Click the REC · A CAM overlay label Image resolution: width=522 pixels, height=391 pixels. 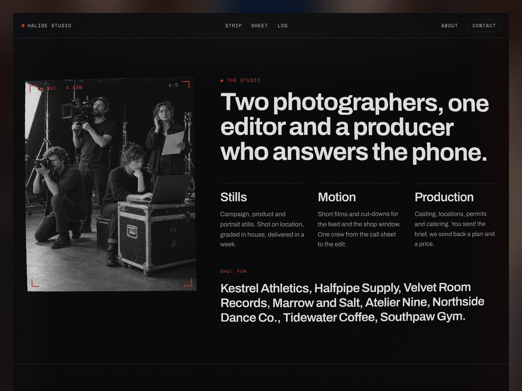61,88
